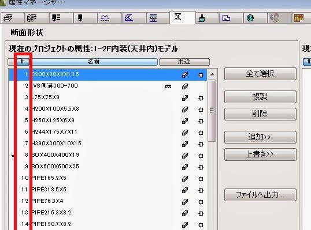This screenshot has width=311, height=230.
Task: Open the Layer Combinations tab
Action: tap(36, 18)
